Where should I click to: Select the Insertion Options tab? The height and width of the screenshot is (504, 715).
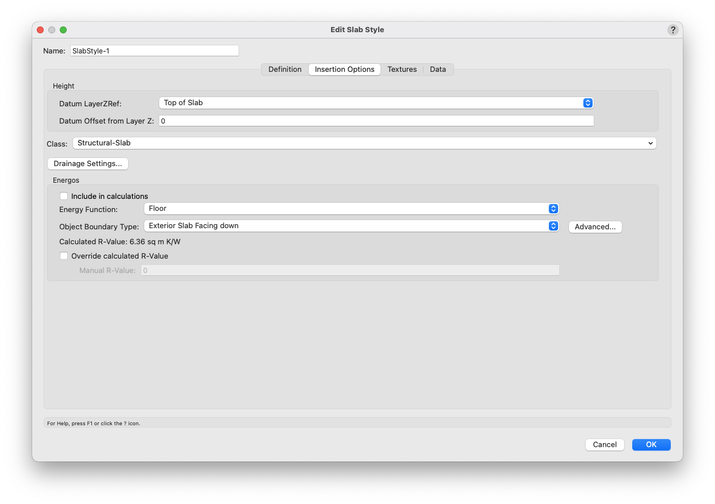pos(344,70)
